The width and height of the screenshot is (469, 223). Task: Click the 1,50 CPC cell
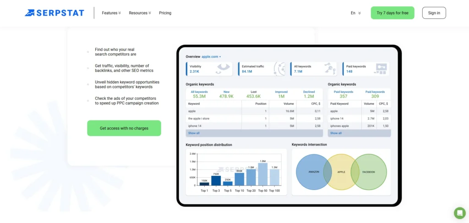pos(383,126)
